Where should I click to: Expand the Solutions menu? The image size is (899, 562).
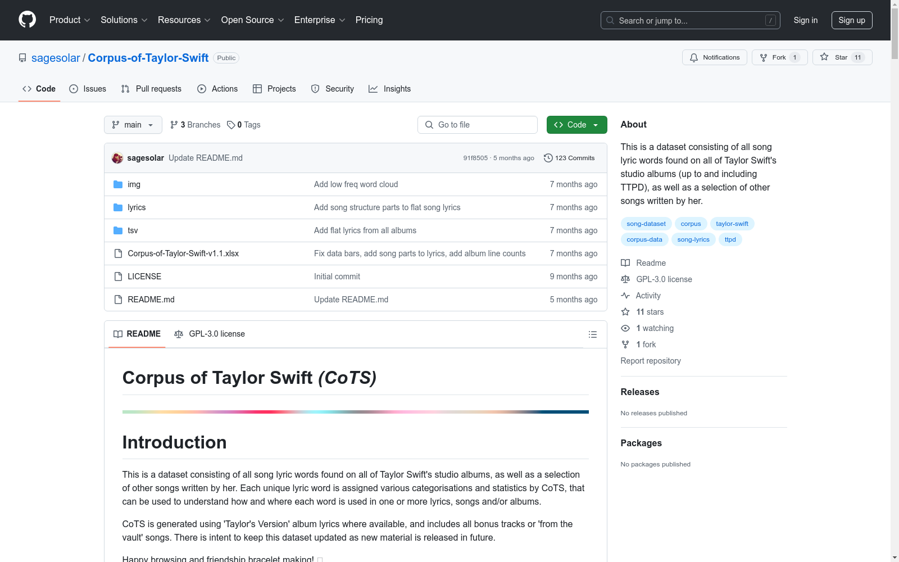click(x=124, y=20)
